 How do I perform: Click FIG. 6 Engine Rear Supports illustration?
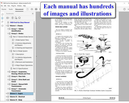tap(93, 44)
